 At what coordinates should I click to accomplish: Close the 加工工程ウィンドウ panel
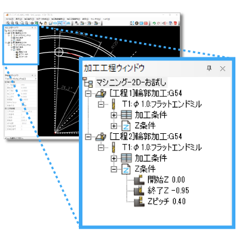pos(223,69)
